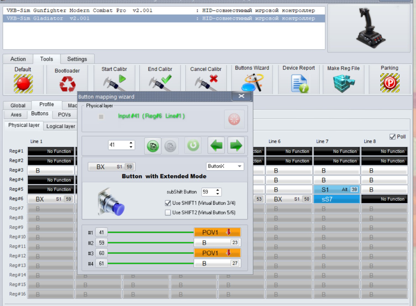Image resolution: width=416 pixels, height=306 pixels.
Task: Click the gray paste icon in wizard
Action: click(170, 146)
